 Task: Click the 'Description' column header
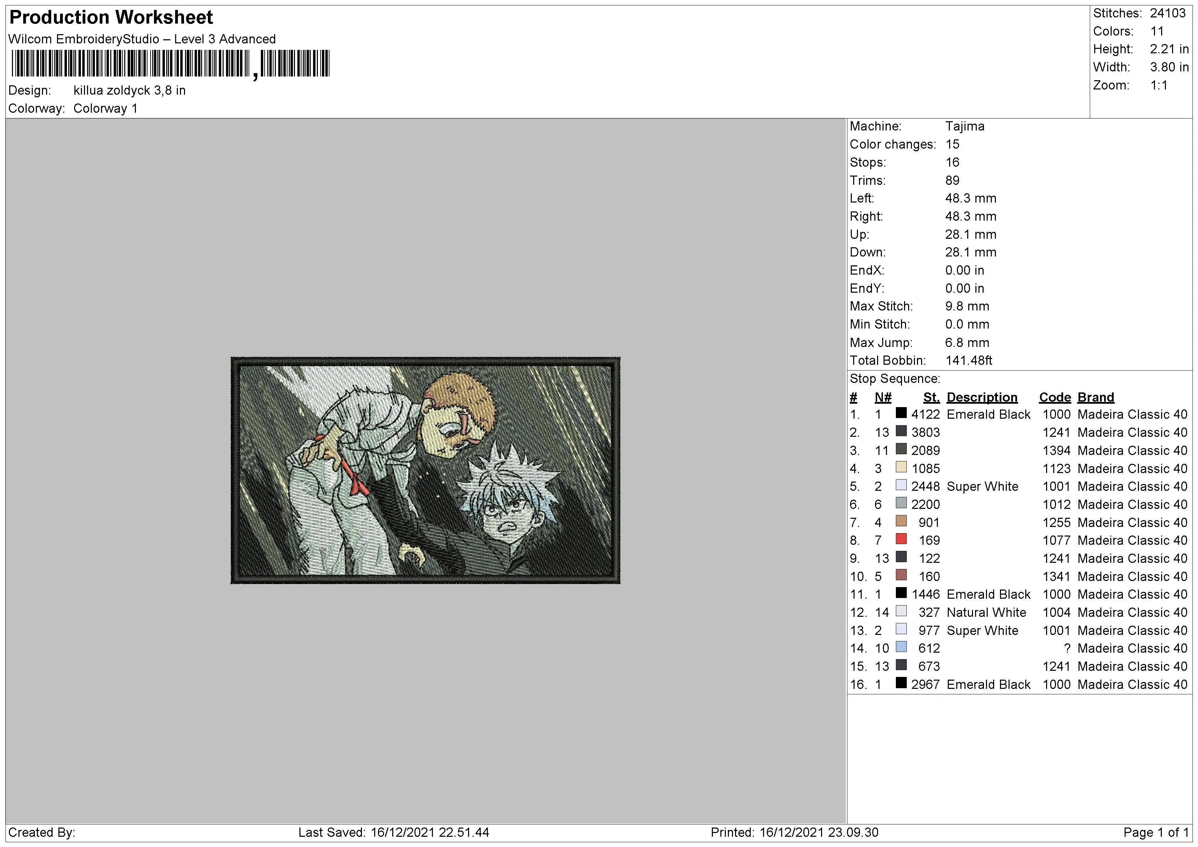[x=982, y=398]
